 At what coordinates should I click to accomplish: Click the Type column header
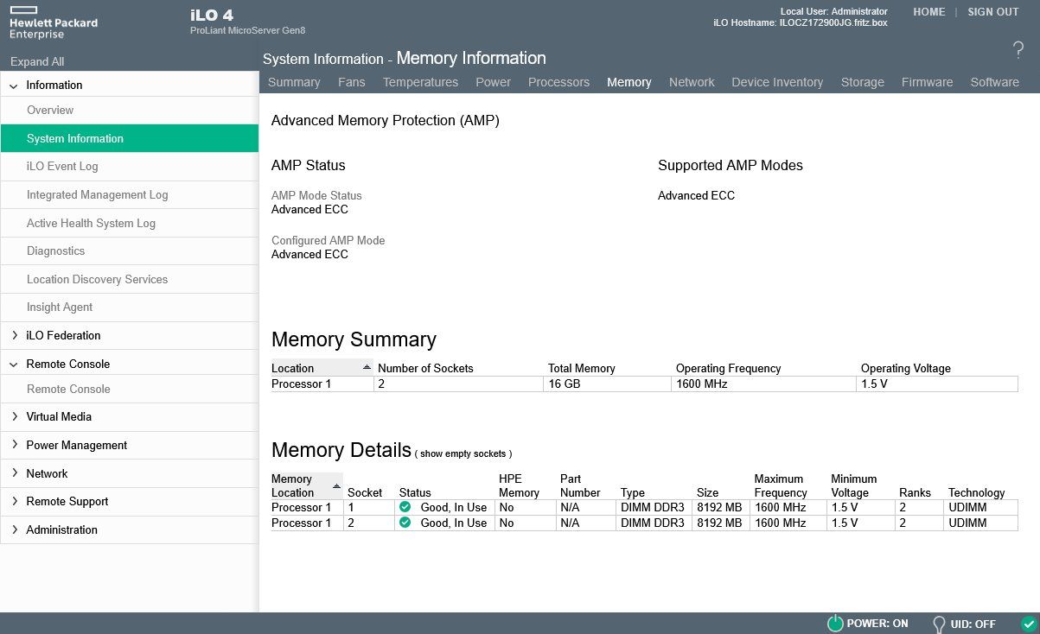click(633, 492)
